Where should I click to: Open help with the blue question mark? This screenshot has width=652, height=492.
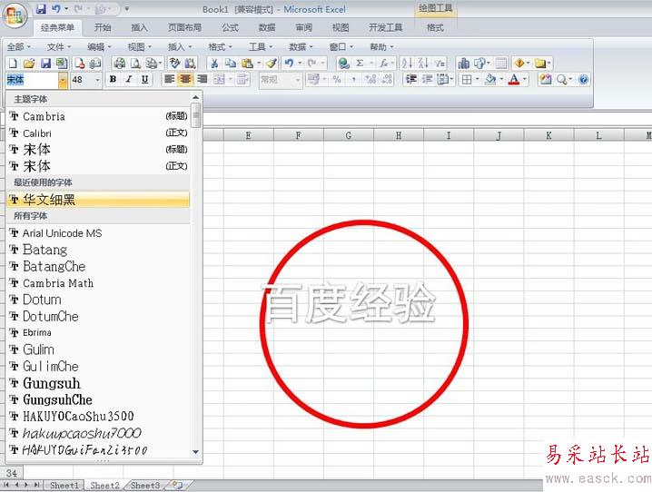pyautogui.click(x=583, y=79)
